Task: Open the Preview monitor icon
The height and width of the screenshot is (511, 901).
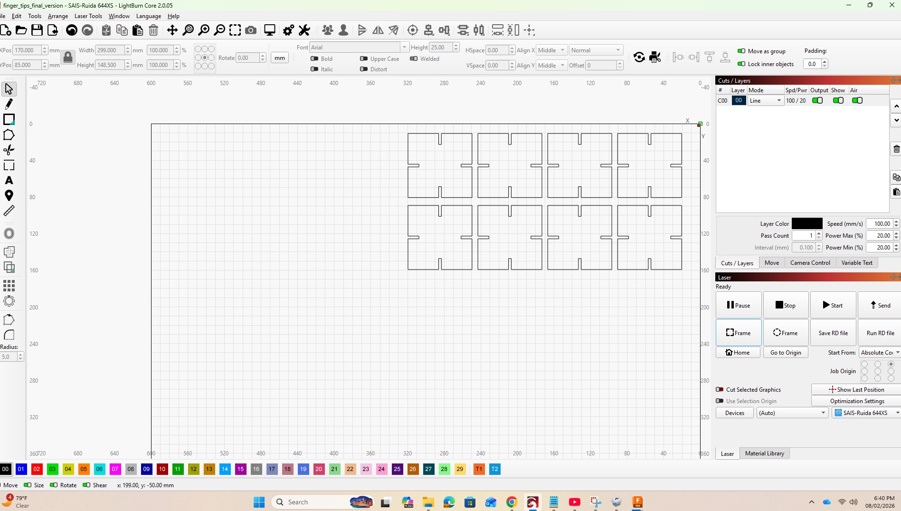Action: tap(270, 30)
